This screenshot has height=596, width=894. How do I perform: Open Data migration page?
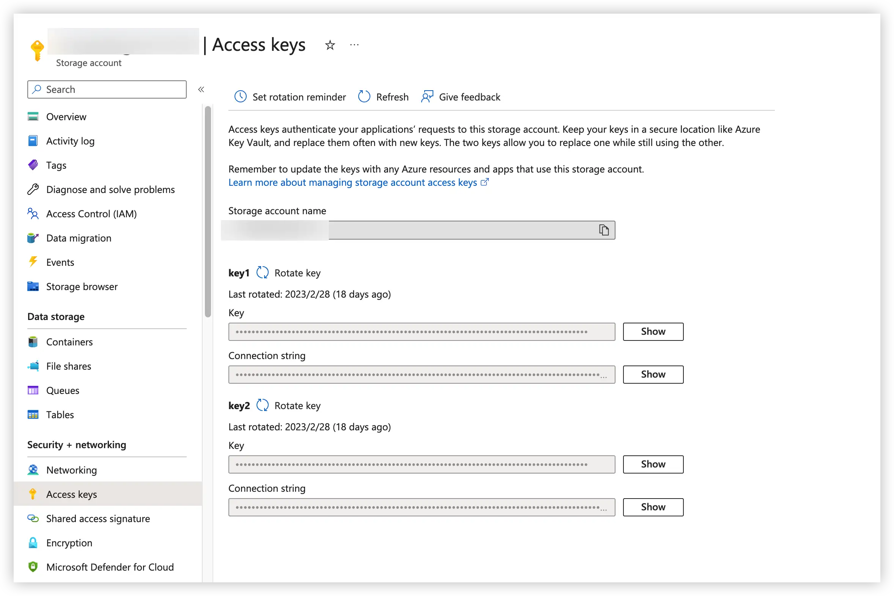[79, 238]
